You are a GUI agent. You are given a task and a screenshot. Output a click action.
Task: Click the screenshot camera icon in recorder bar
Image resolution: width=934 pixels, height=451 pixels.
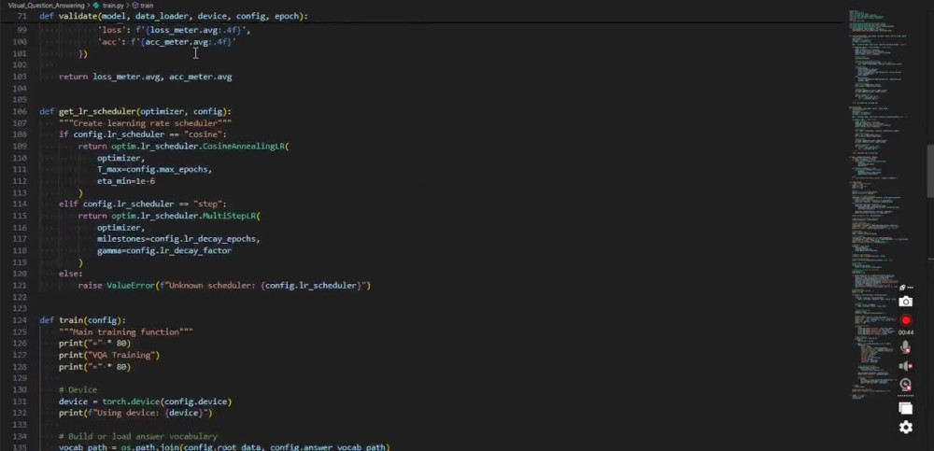point(905,302)
